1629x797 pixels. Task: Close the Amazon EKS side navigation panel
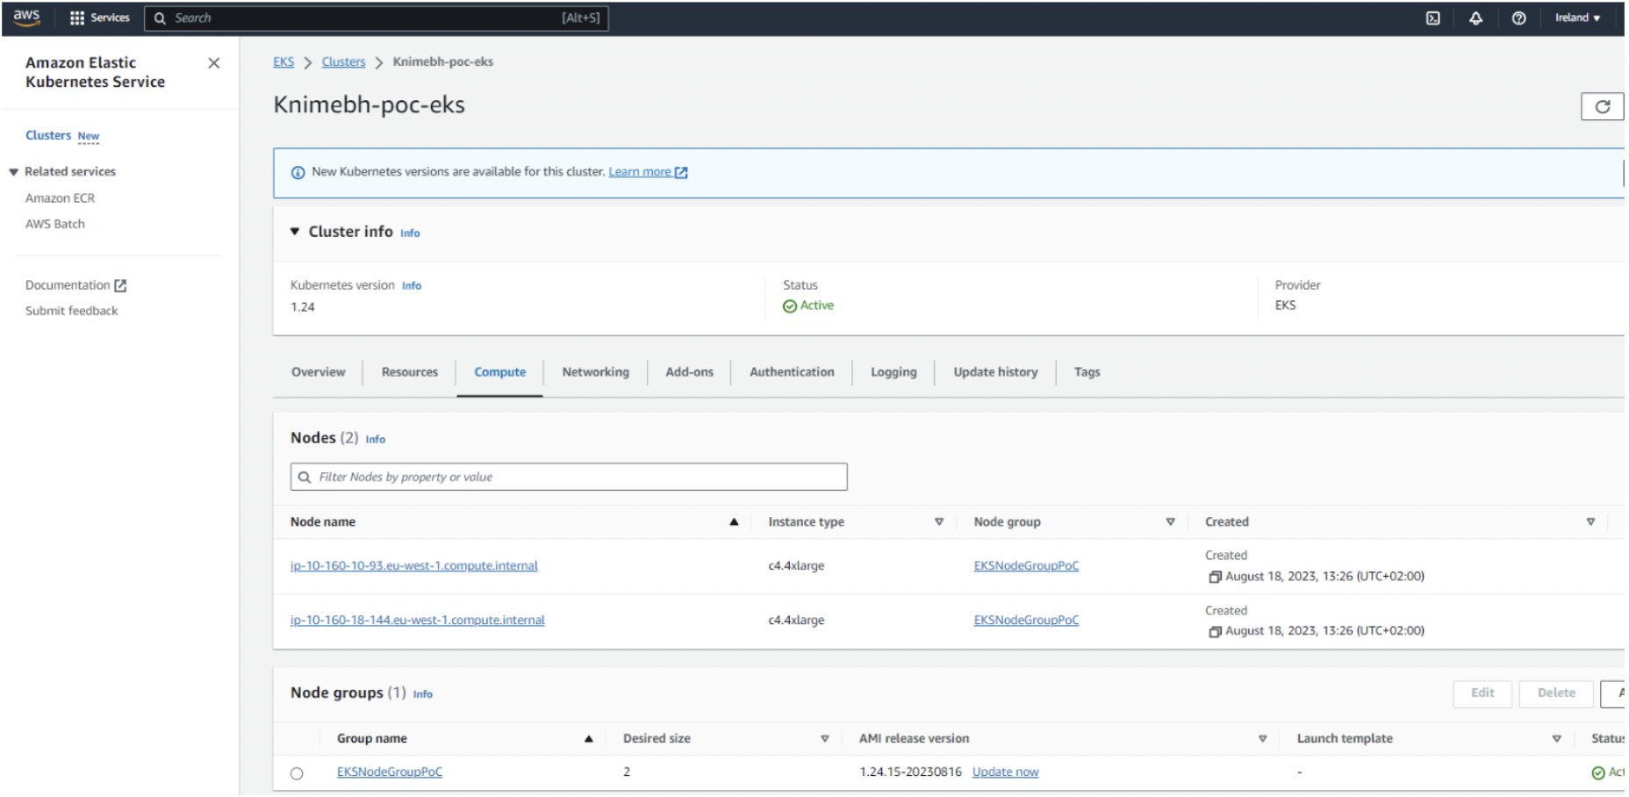click(x=213, y=63)
